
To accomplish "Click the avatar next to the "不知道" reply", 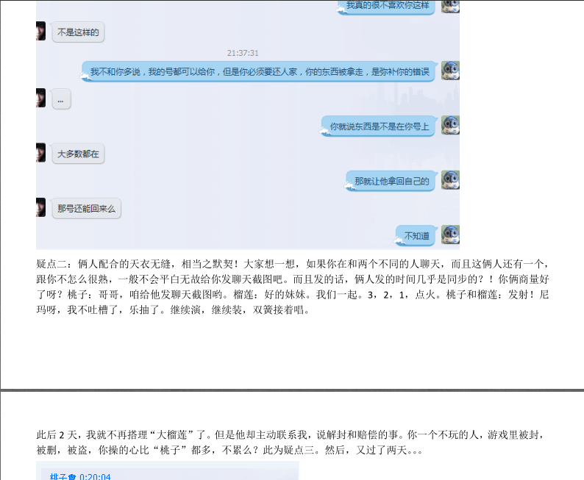I will (450, 235).
